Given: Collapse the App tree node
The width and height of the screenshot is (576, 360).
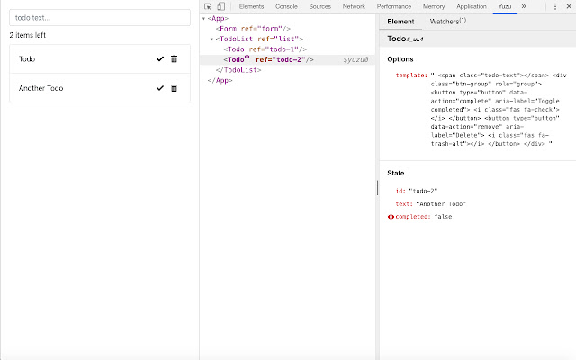Looking at the screenshot, I should [203, 18].
